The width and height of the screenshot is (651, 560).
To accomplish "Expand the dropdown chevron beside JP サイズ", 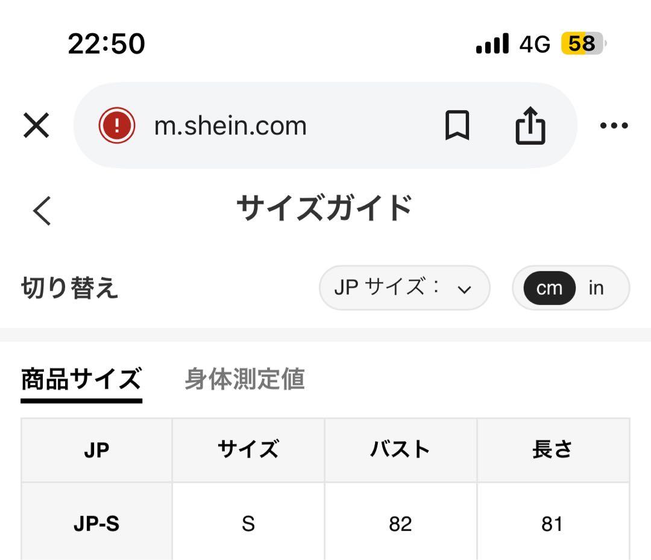I will [x=464, y=289].
